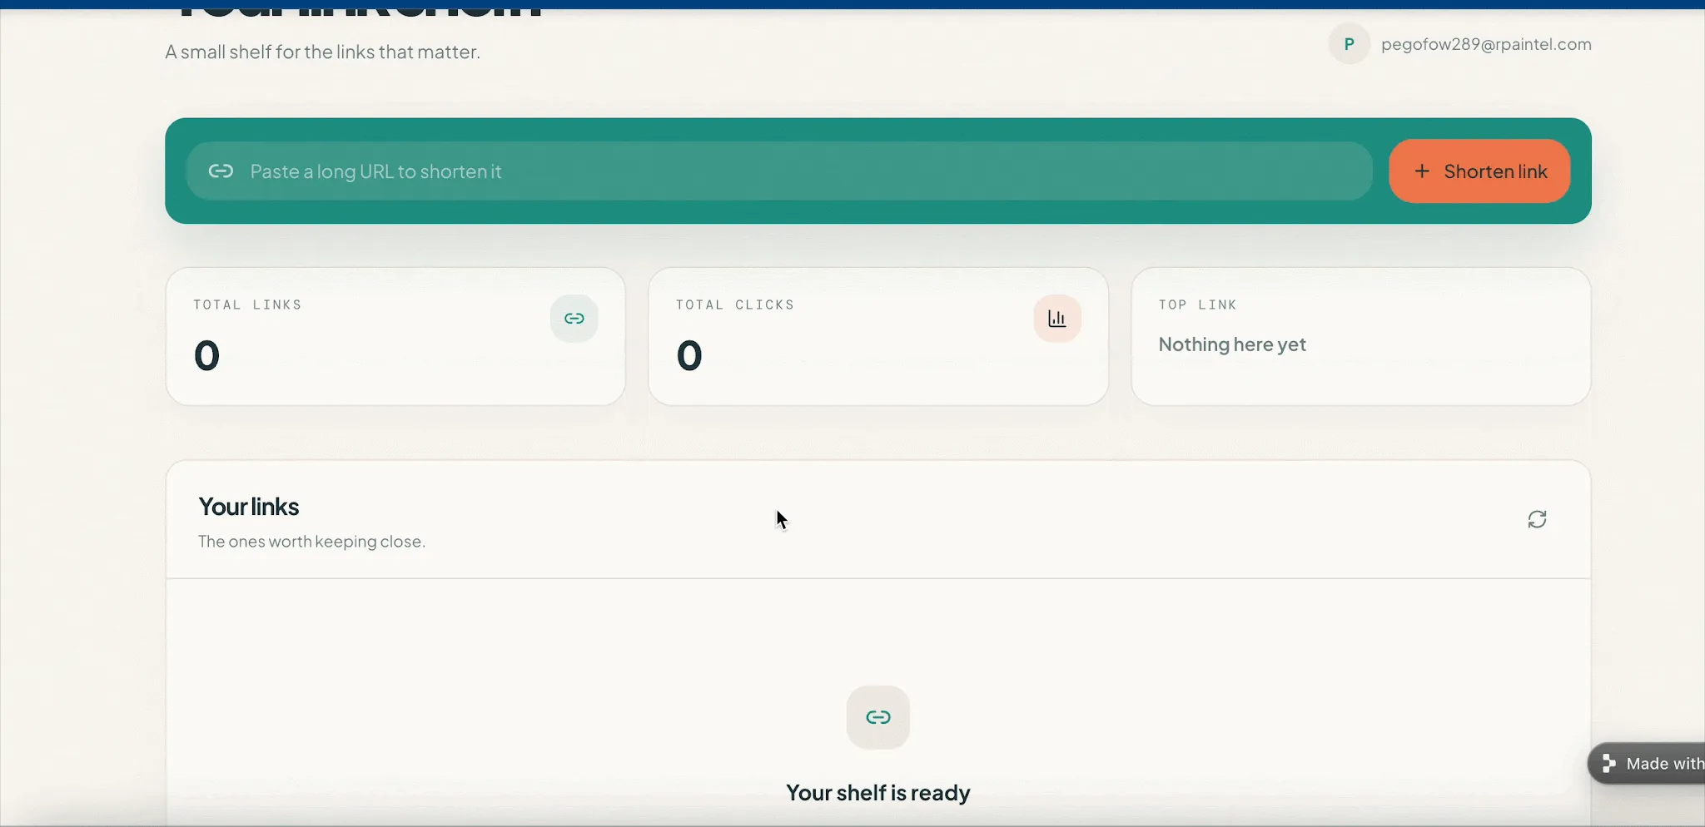Click the link icon in the URL bar
Image resolution: width=1705 pixels, height=827 pixels.
pyautogui.click(x=221, y=171)
